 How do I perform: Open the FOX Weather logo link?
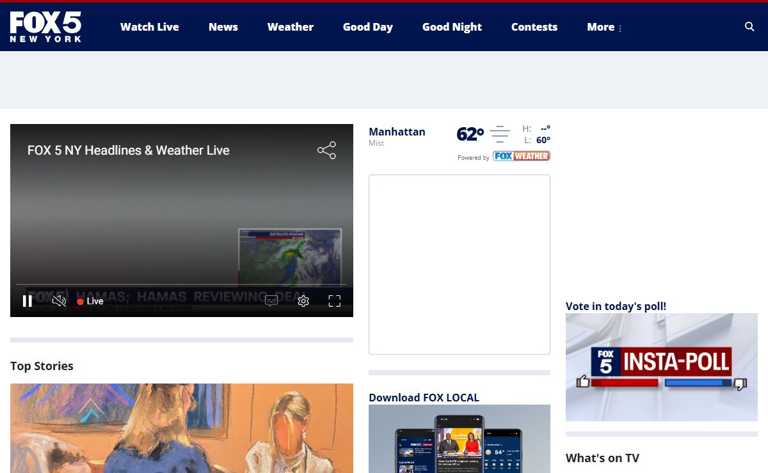click(522, 156)
